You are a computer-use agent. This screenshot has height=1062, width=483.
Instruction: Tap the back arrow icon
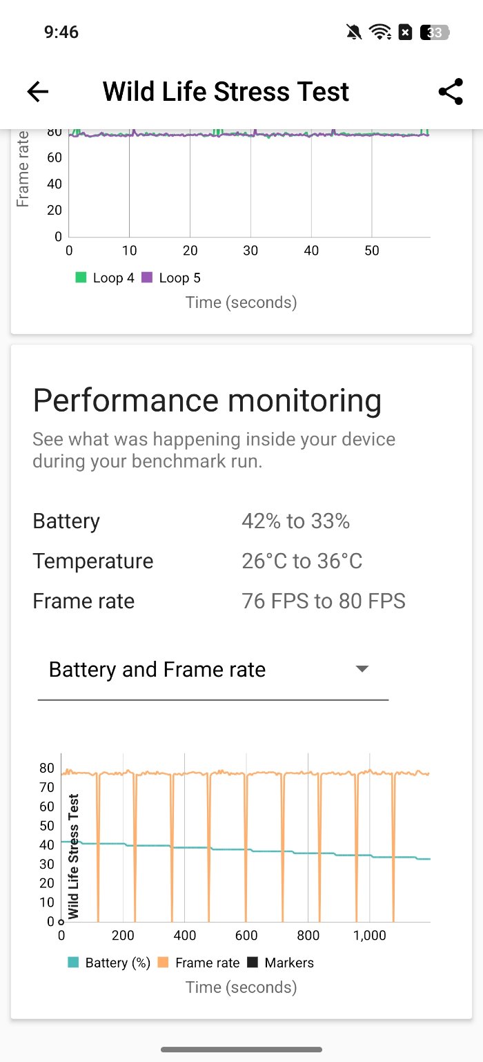click(38, 92)
